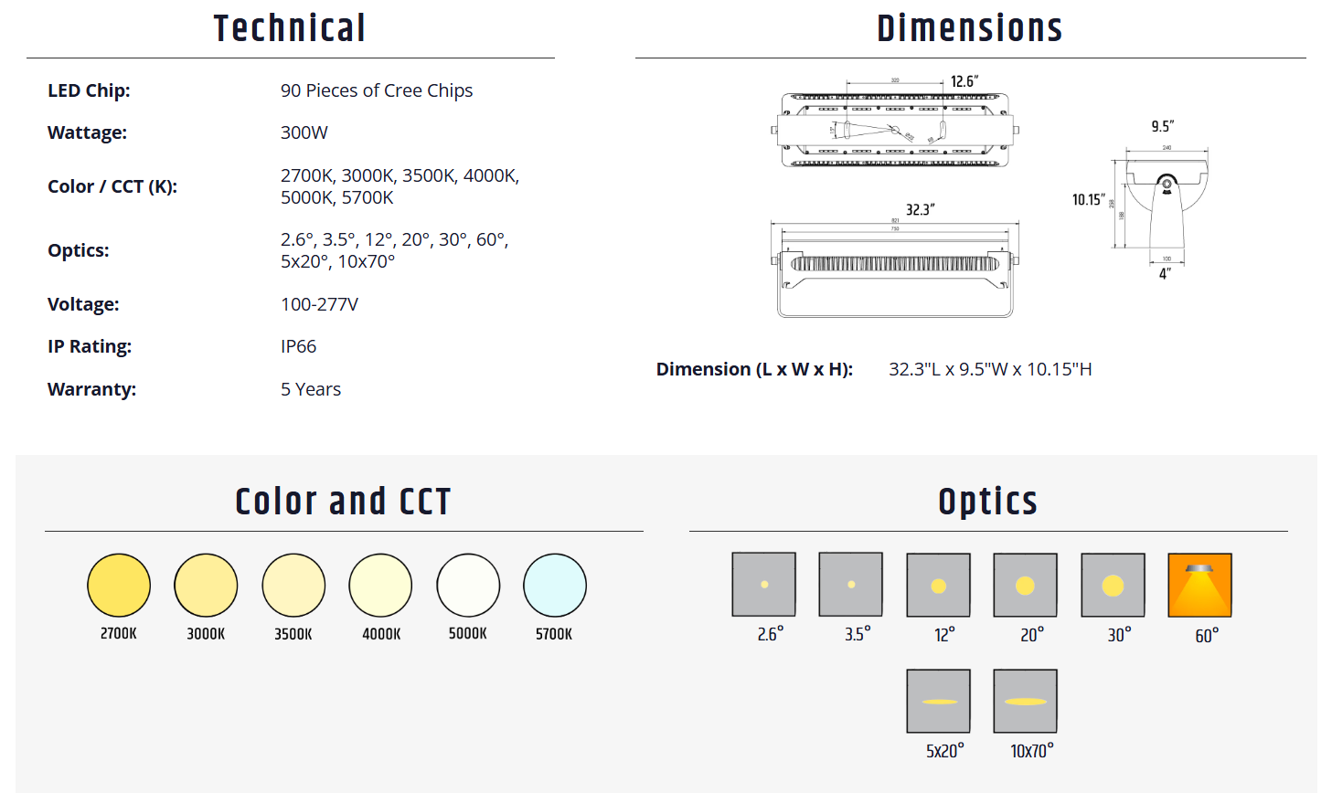Select the 2.6° optic beam icon
The height and width of the screenshot is (793, 1332).
point(763,584)
